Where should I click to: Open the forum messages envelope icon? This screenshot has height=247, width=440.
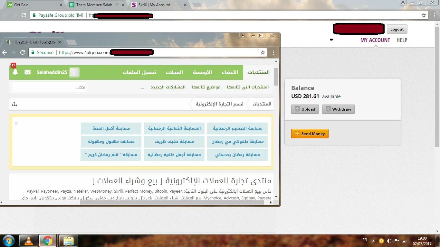tap(28, 72)
